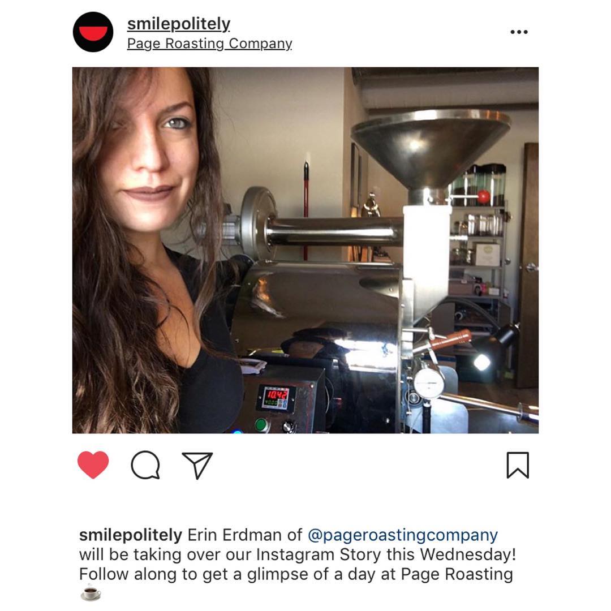Save the post with the bookmark icon
The height and width of the screenshot is (611, 611).
pyautogui.click(x=518, y=465)
